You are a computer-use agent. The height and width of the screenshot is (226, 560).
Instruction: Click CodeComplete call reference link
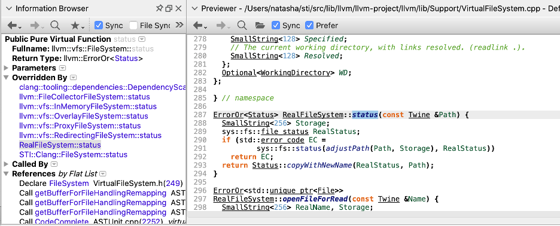62,222
